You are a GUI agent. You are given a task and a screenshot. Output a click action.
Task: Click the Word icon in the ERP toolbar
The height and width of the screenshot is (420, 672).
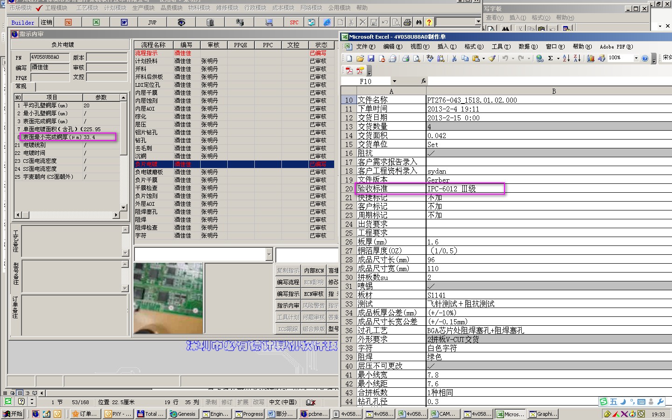[x=124, y=22]
